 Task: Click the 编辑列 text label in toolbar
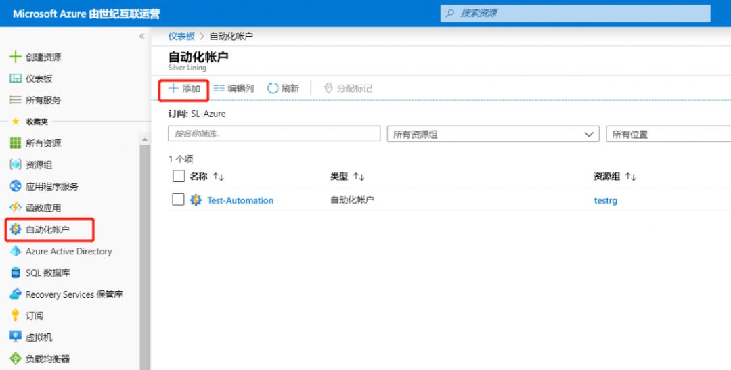(x=240, y=88)
